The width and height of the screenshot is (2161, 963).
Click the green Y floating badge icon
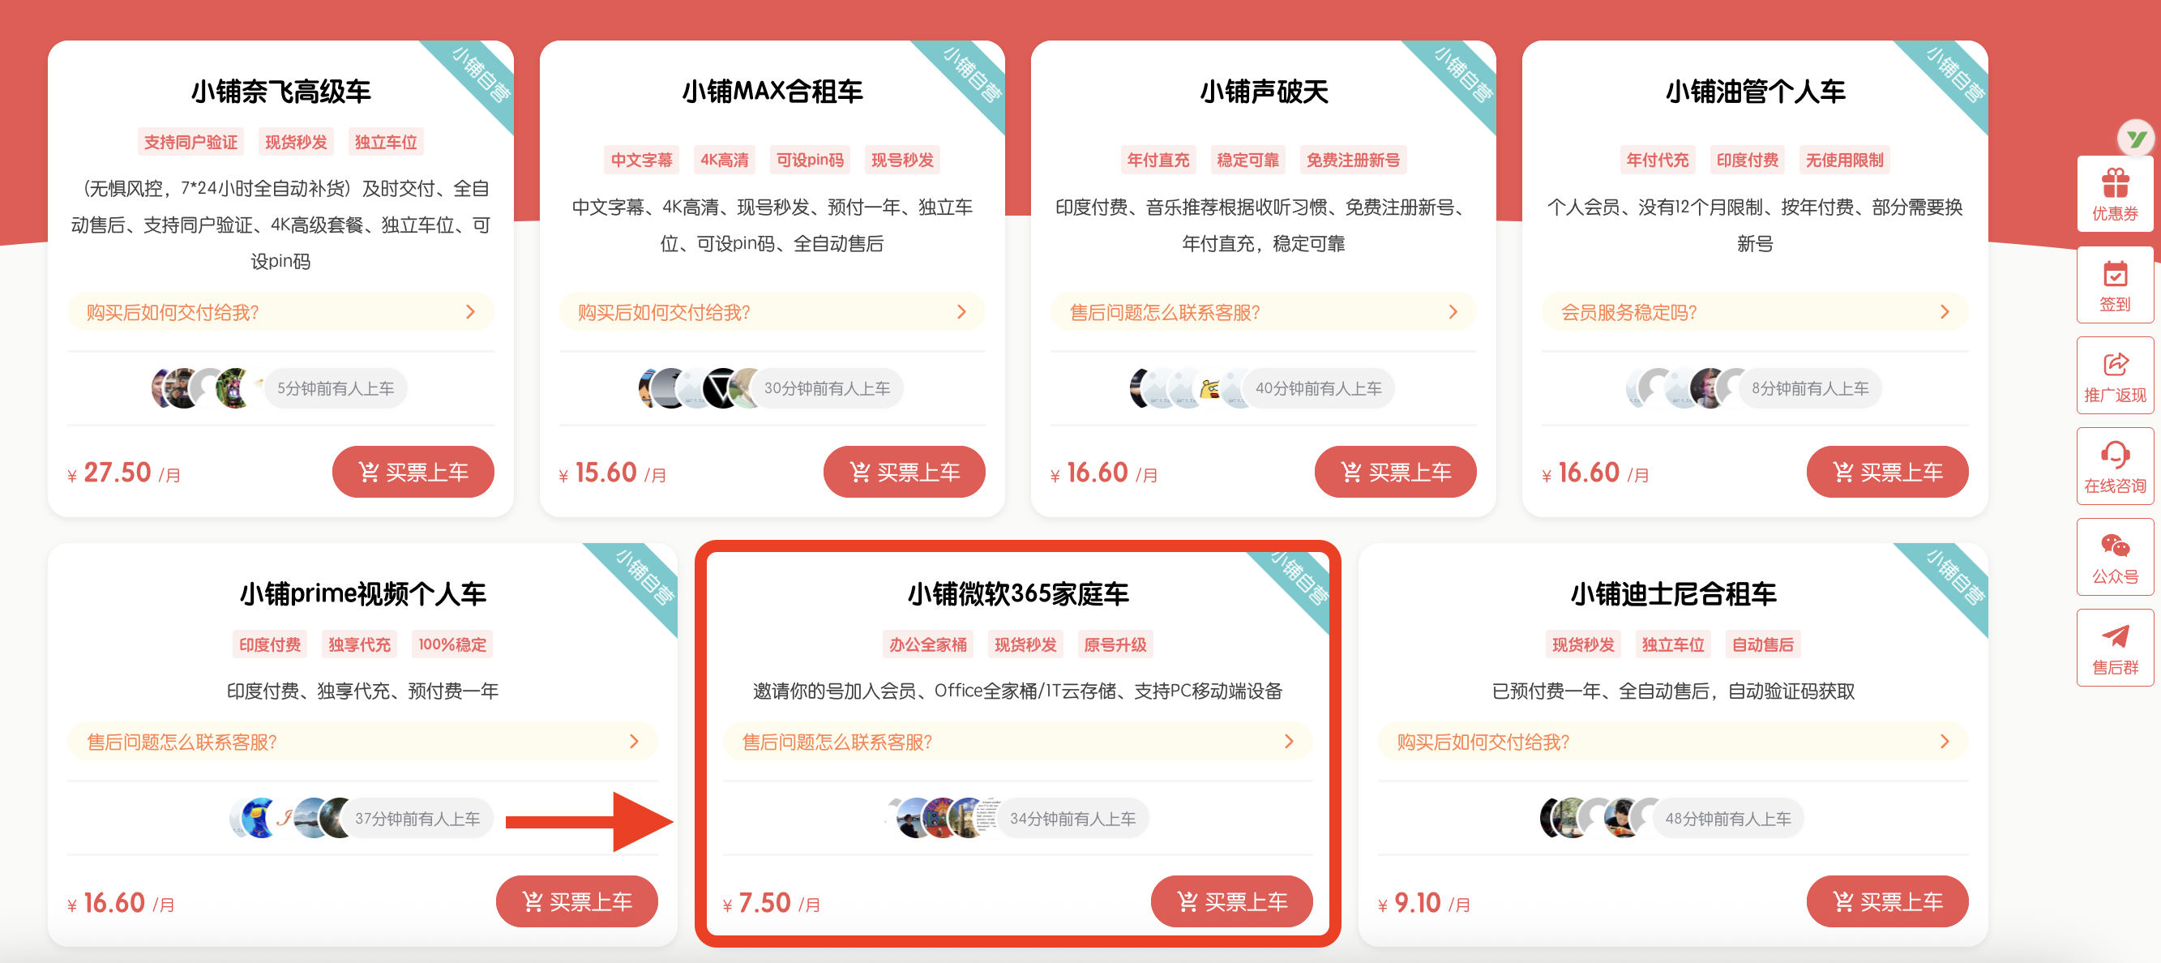[x=2136, y=139]
